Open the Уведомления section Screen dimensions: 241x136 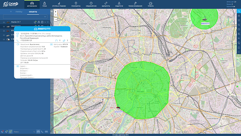click(x=91, y=4)
